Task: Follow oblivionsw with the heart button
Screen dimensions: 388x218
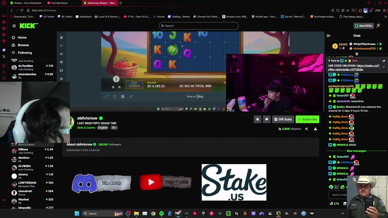Action: coord(266,119)
